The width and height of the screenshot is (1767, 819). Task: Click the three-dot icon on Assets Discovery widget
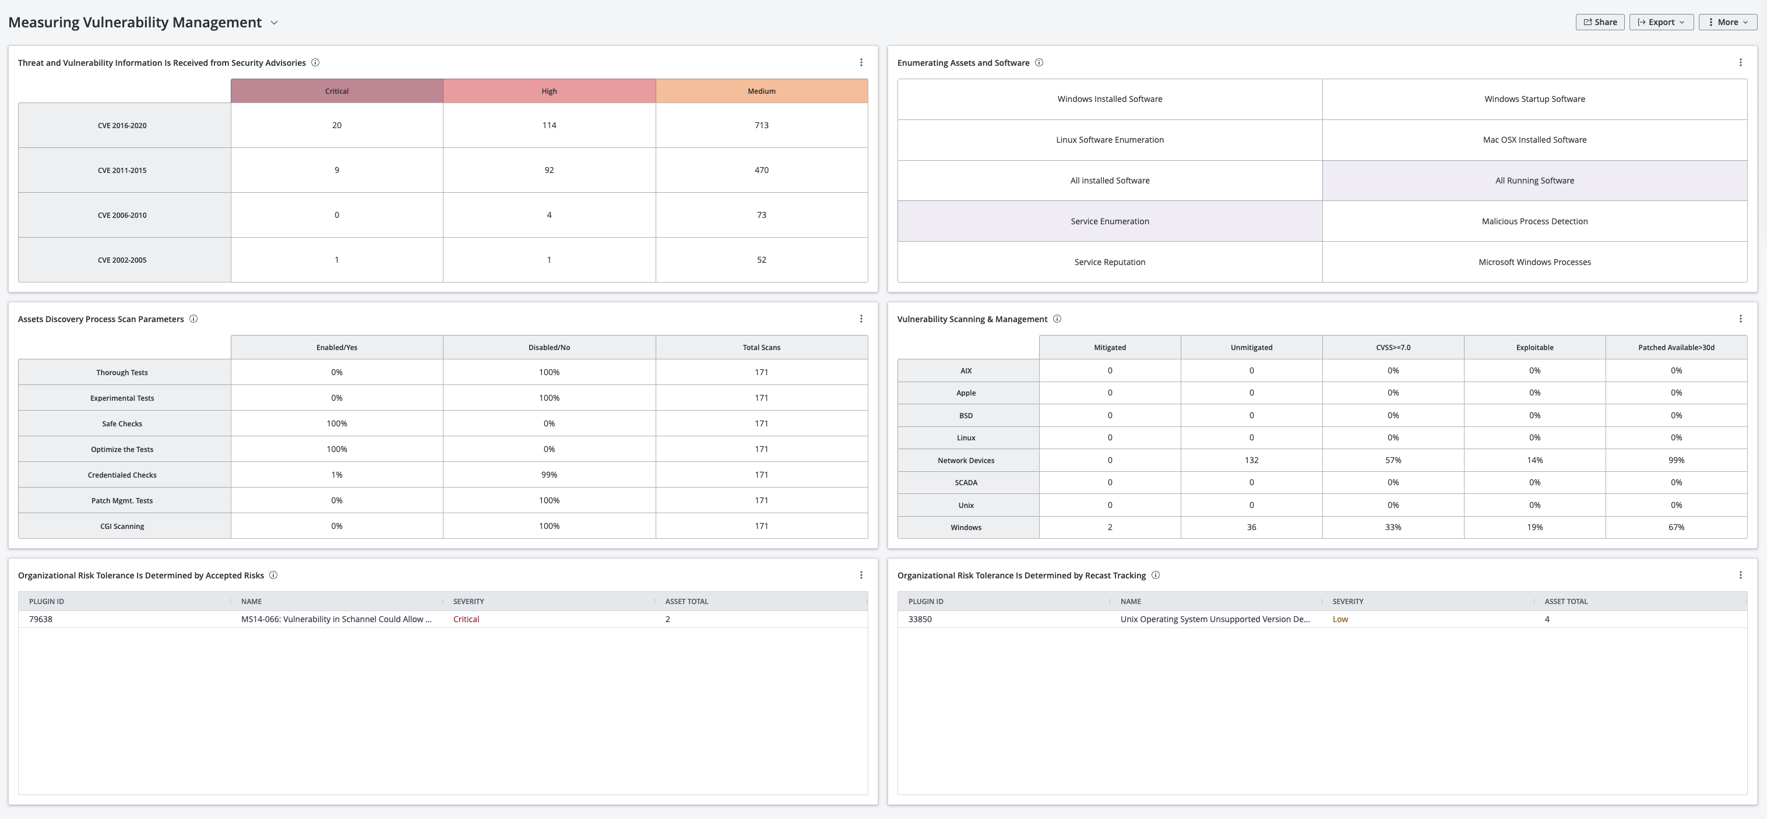[861, 318]
